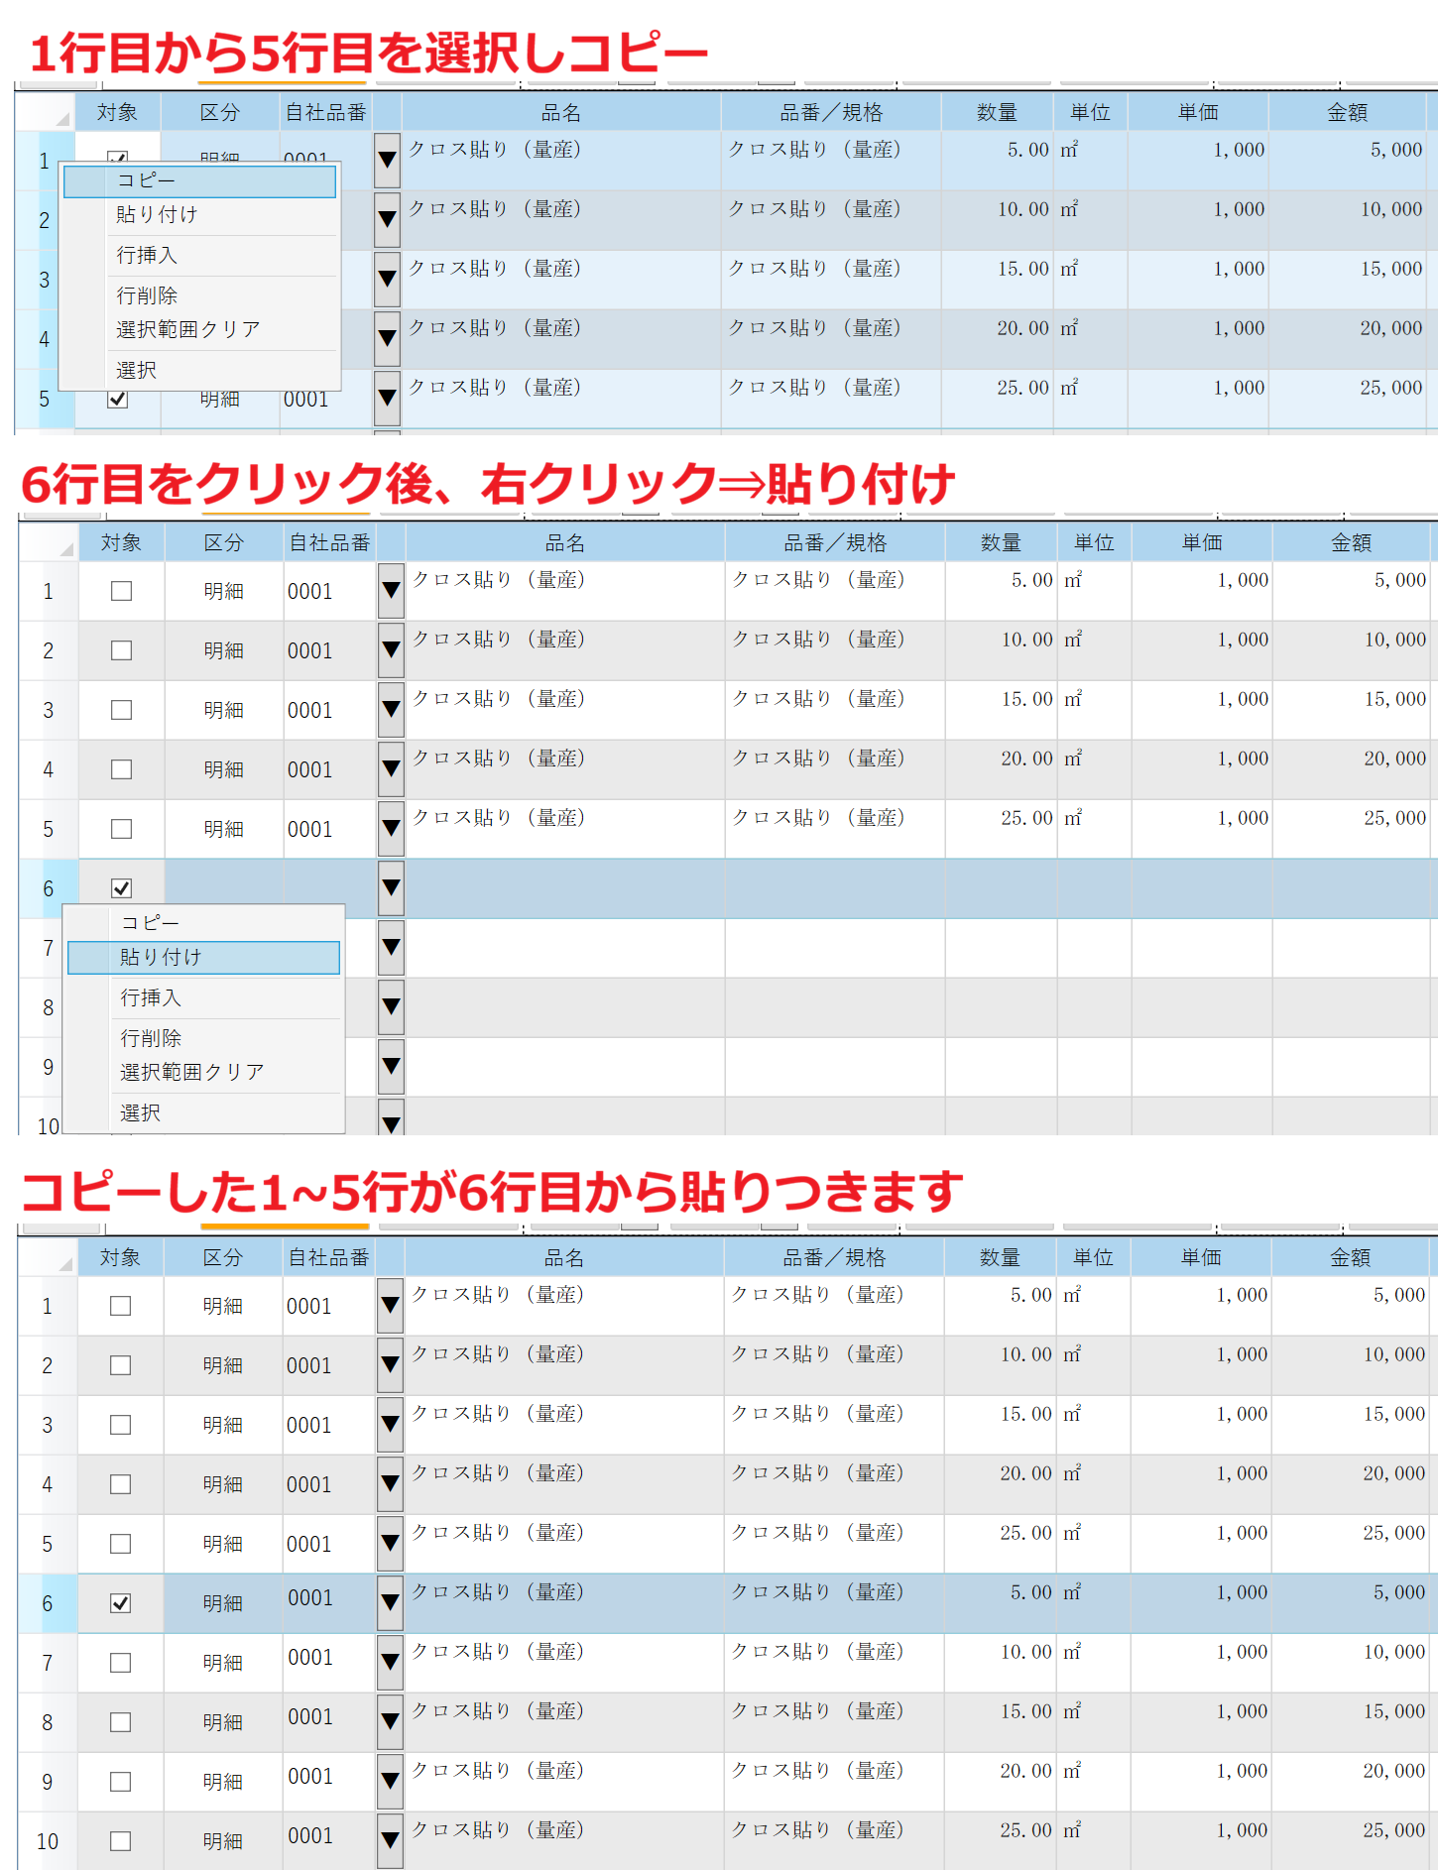Click the 金額 column header in the top grid
Screen dimensions: 1438x1870
tap(1347, 113)
